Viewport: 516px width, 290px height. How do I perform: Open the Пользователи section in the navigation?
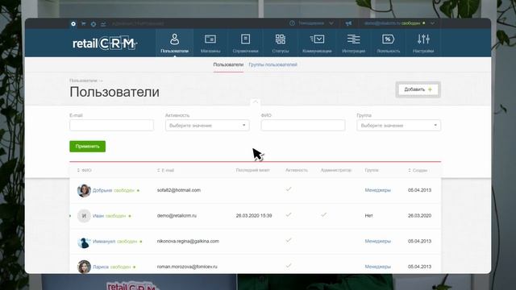coord(174,43)
